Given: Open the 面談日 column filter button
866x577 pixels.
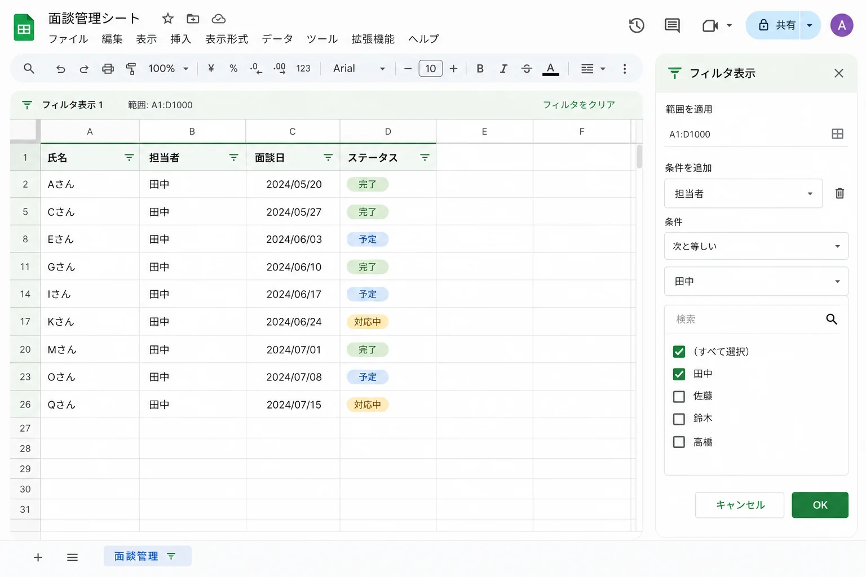Looking at the screenshot, I should (x=328, y=158).
